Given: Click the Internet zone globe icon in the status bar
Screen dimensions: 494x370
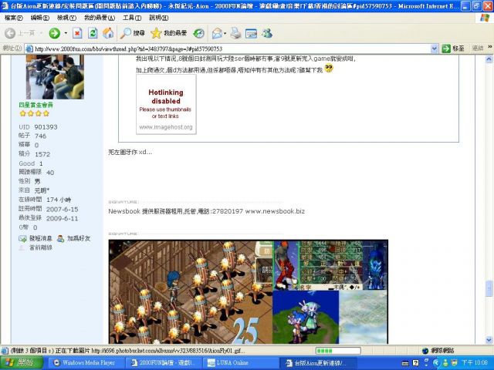Looking at the screenshot, I should pyautogui.click(x=425, y=351).
